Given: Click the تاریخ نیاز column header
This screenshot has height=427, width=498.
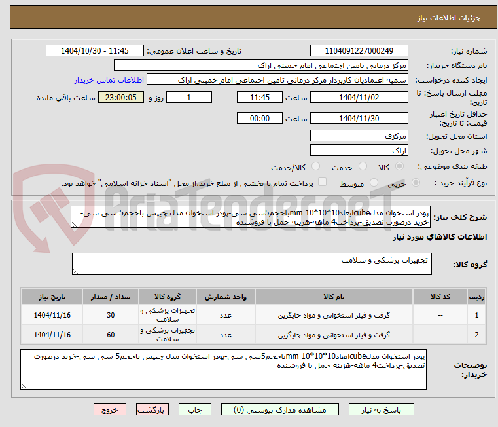Looking at the screenshot, I should [x=52, y=297].
